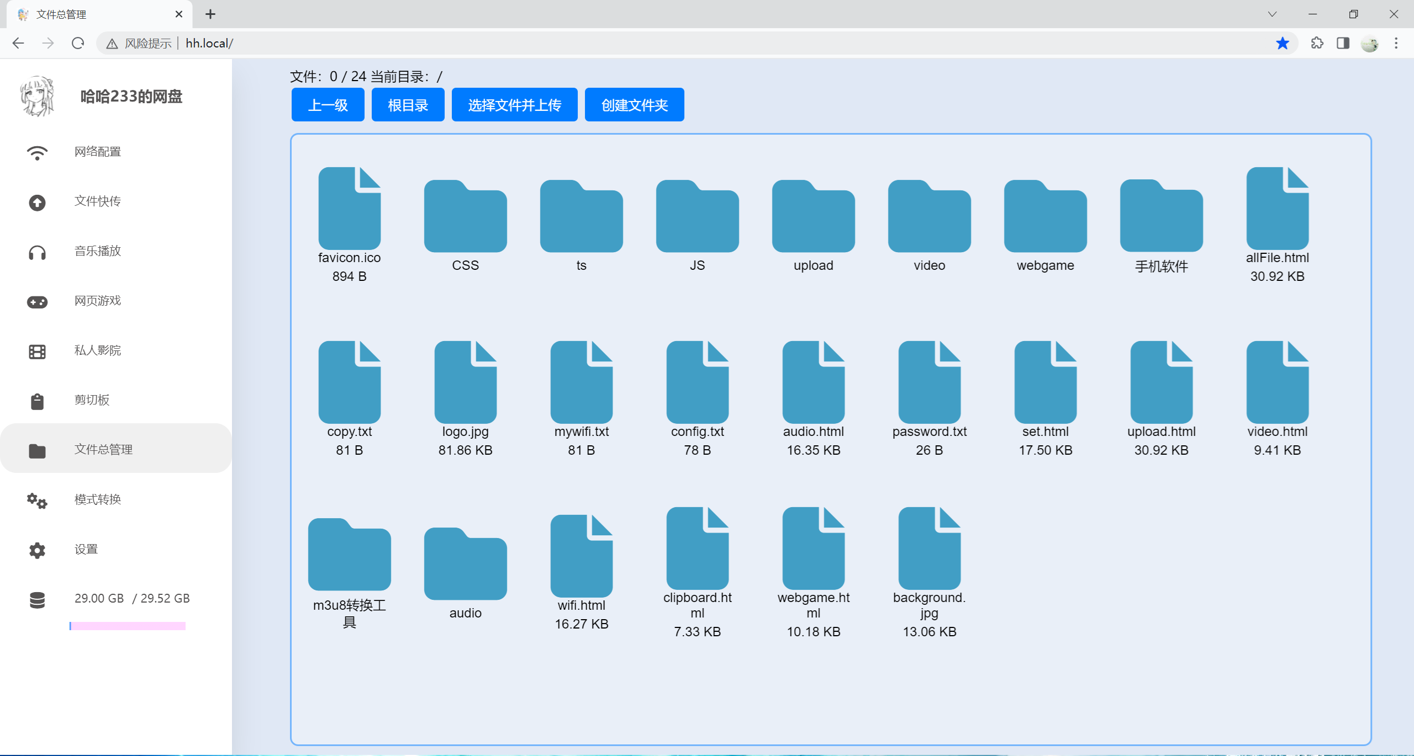Open 模式转换 sidebar item
The image size is (1414, 756).
pos(97,499)
